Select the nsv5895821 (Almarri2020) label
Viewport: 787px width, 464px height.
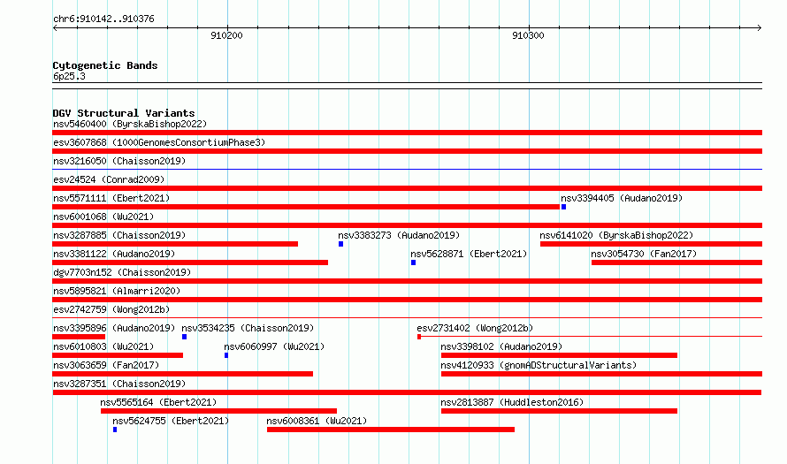coord(117,291)
